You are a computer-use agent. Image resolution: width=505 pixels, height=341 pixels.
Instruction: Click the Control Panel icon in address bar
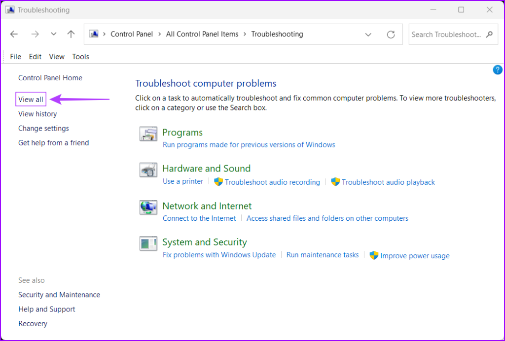tap(94, 34)
